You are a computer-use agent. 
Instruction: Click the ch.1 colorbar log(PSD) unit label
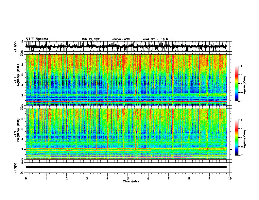(245, 85)
